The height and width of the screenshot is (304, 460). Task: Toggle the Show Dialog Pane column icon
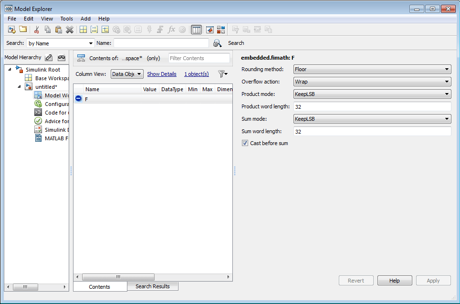196,30
